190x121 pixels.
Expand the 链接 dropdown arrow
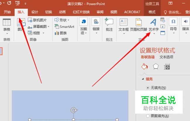96,33
